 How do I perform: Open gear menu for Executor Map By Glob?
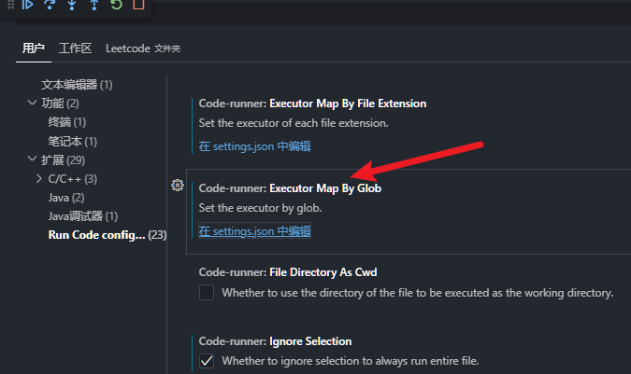coord(177,186)
